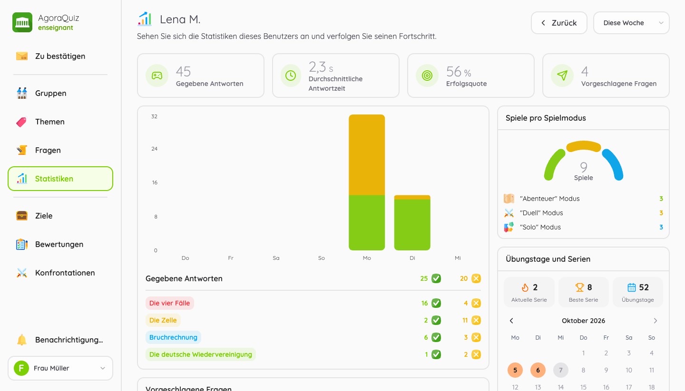Click the gamepad icon for Gegebene Antworten
685x391 pixels.
click(x=157, y=76)
